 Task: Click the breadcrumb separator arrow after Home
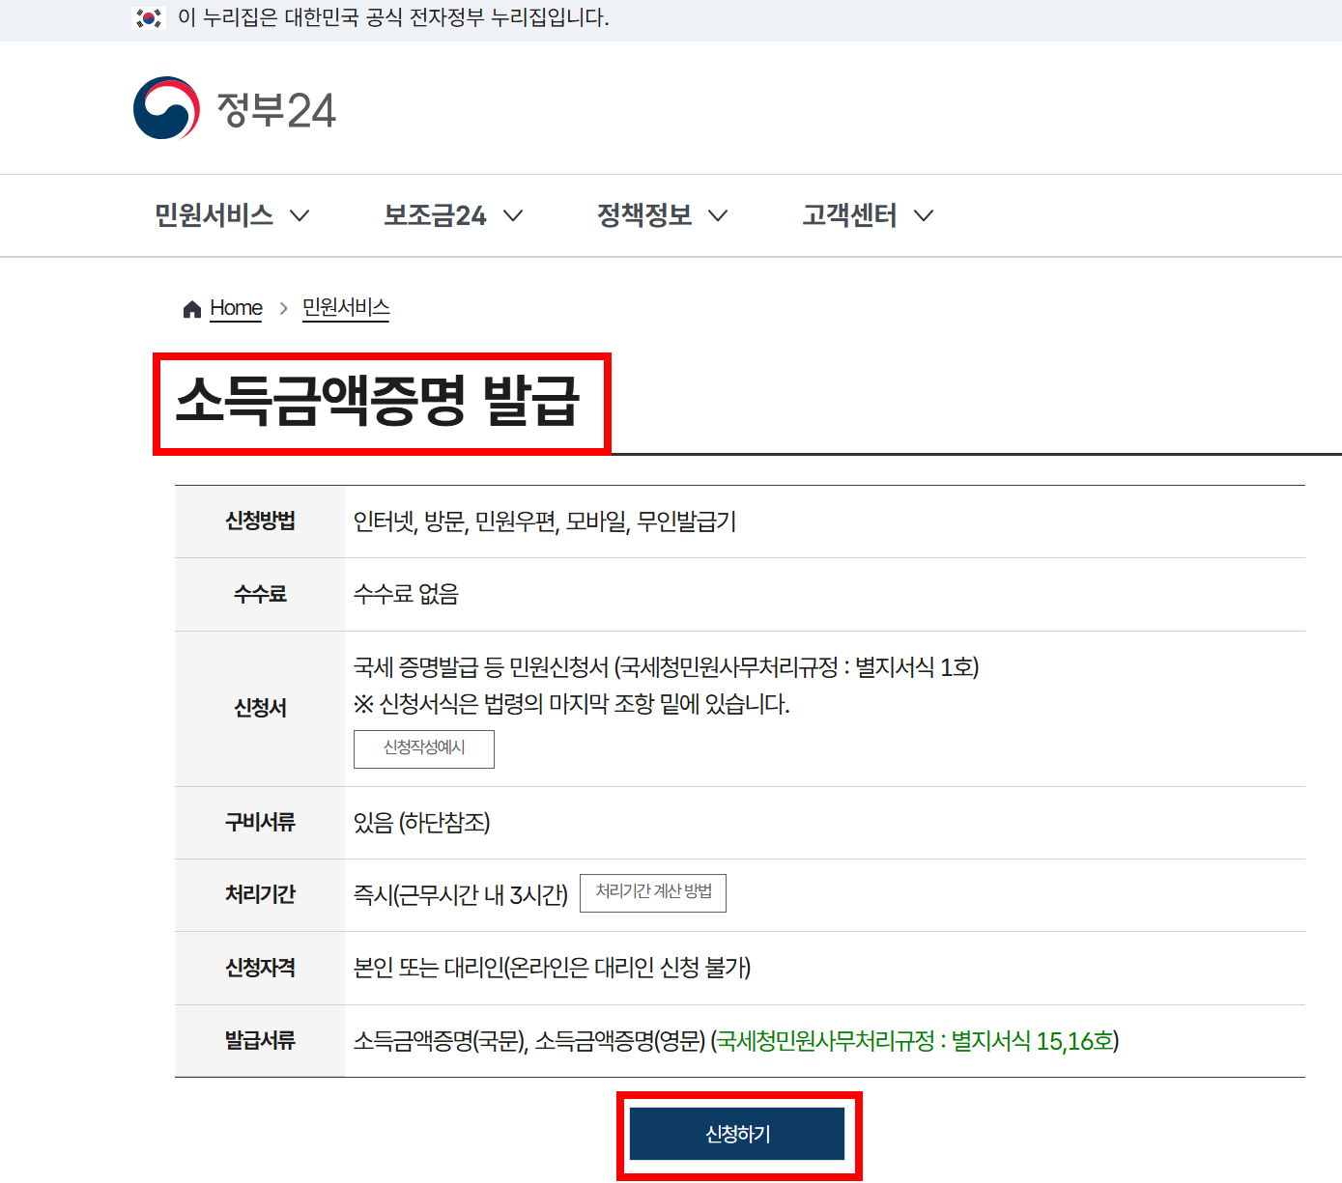coord(283,308)
